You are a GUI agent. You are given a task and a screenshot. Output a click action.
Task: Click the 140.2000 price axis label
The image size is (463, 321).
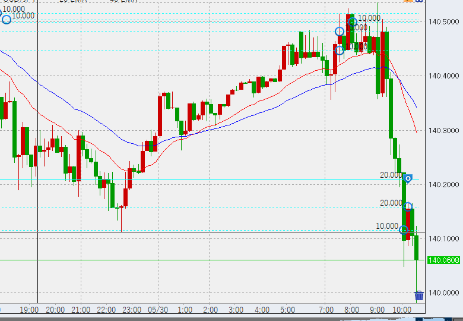point(443,184)
